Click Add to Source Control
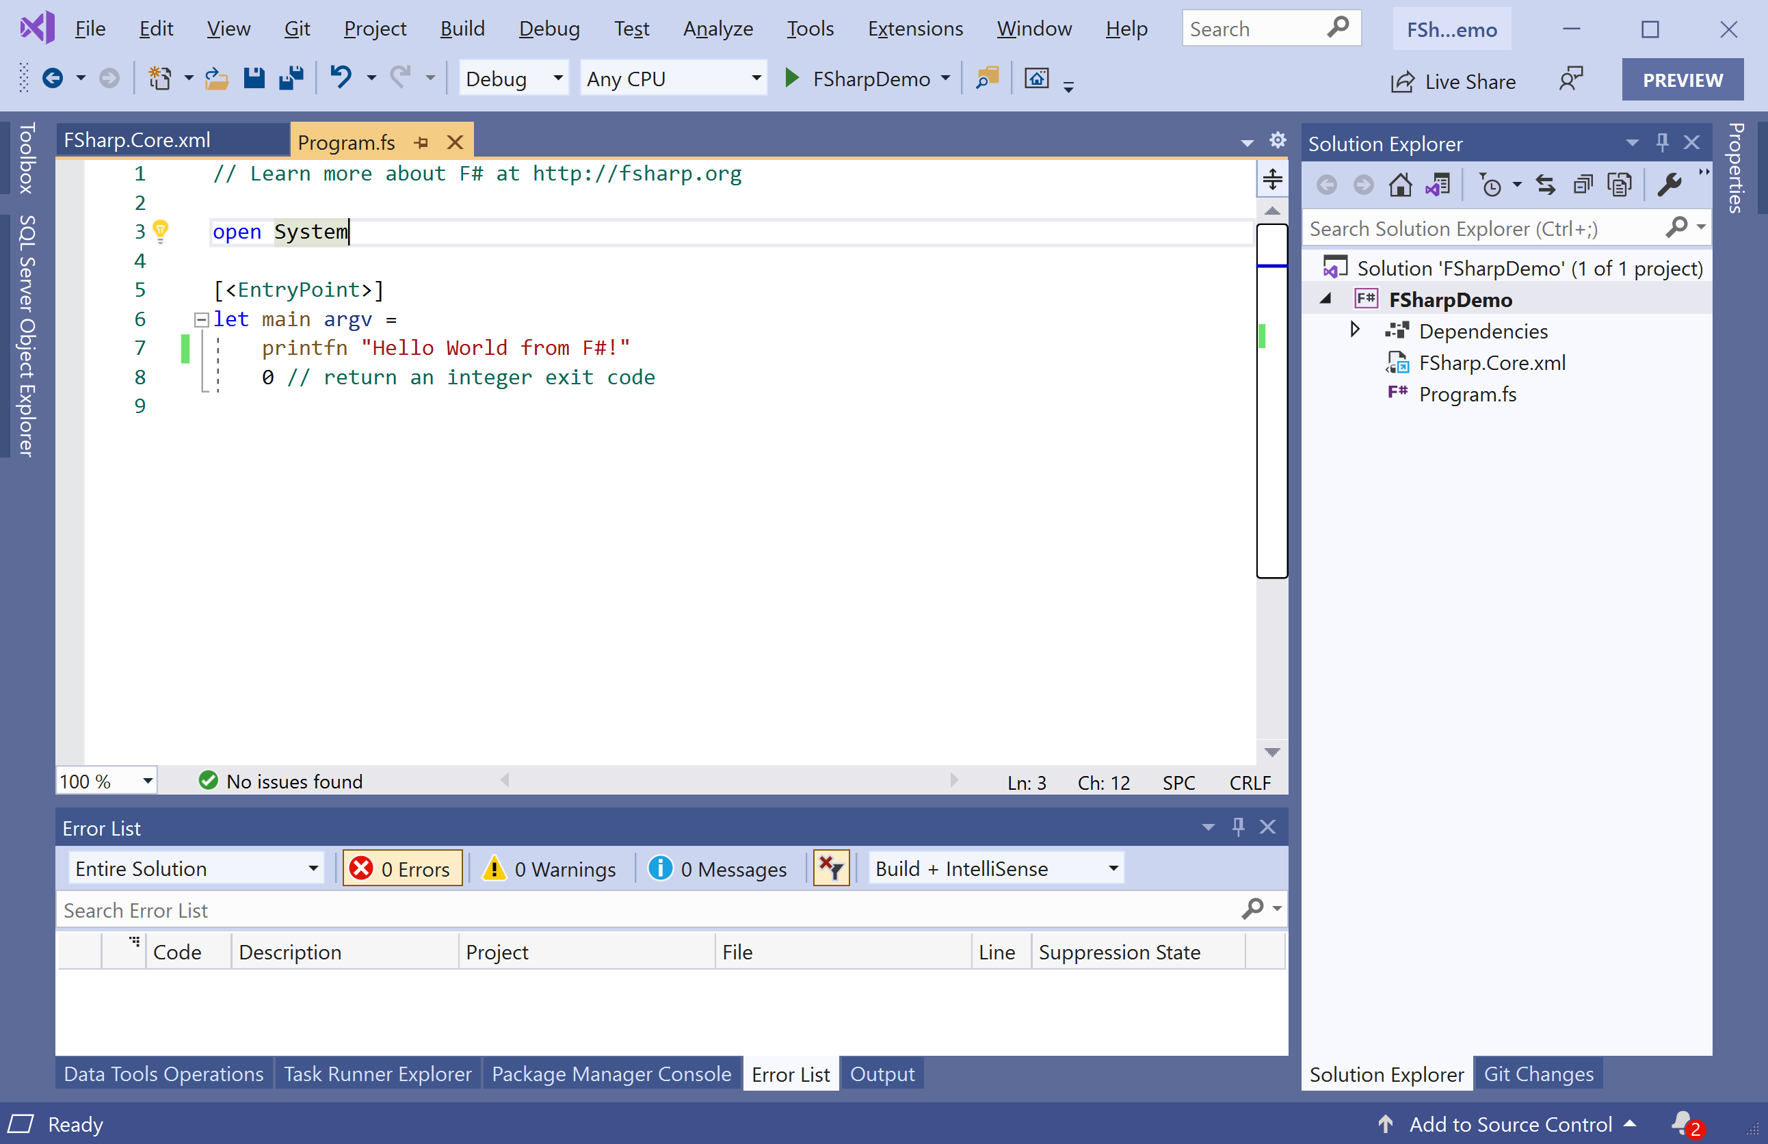 pos(1509,1124)
